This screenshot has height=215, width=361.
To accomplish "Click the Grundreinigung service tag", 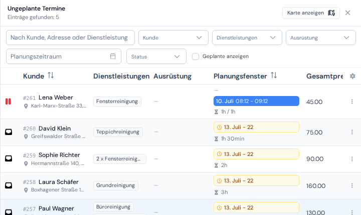I will click(116, 185).
